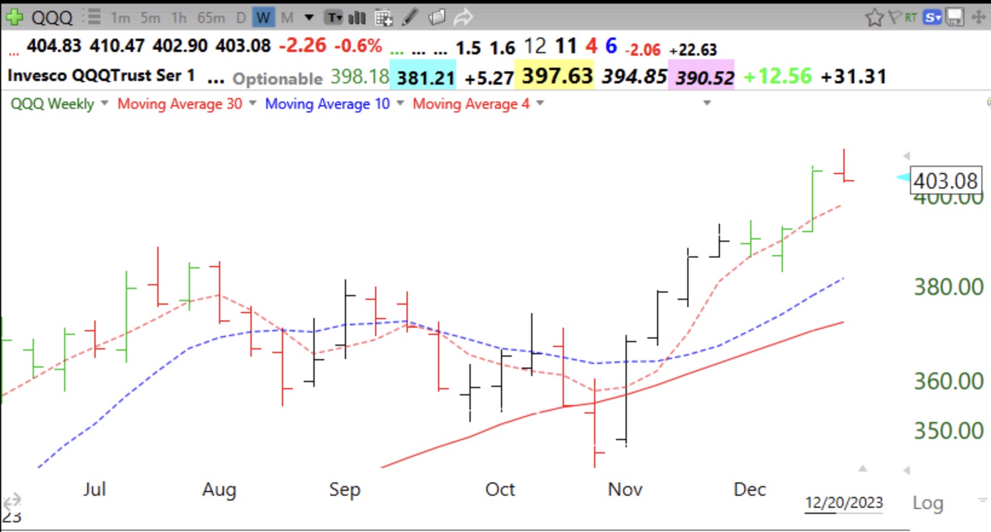This screenshot has width=991, height=532.
Task: Open the notes folder icon
Action: coord(437,17)
